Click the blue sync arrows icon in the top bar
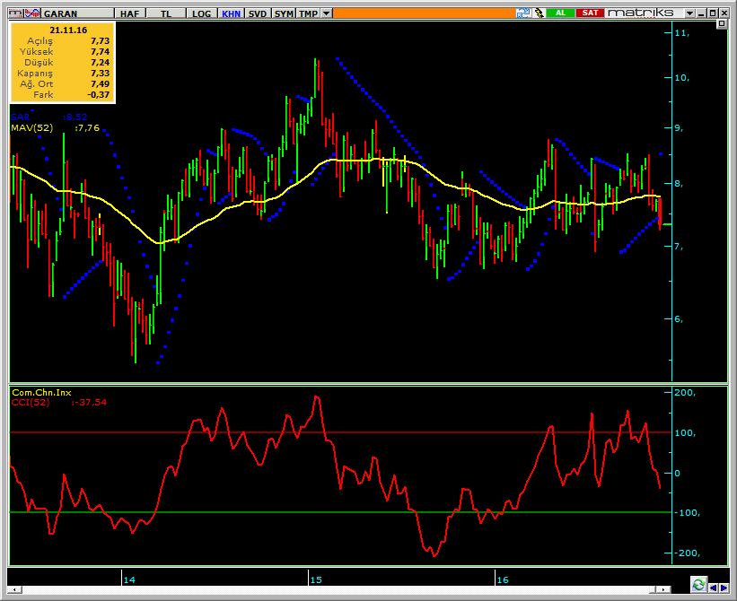737x601 pixels. pos(523,13)
